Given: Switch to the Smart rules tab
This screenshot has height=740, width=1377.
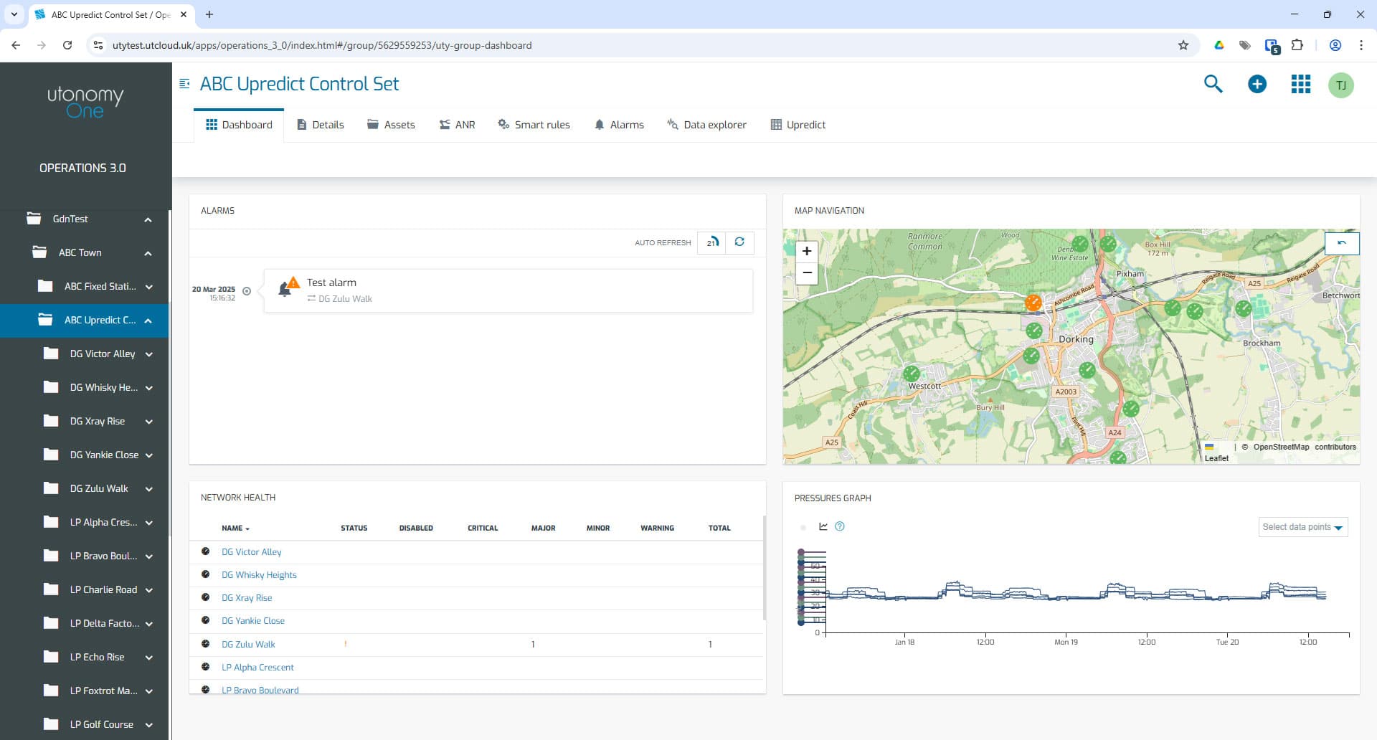Looking at the screenshot, I should 534,124.
